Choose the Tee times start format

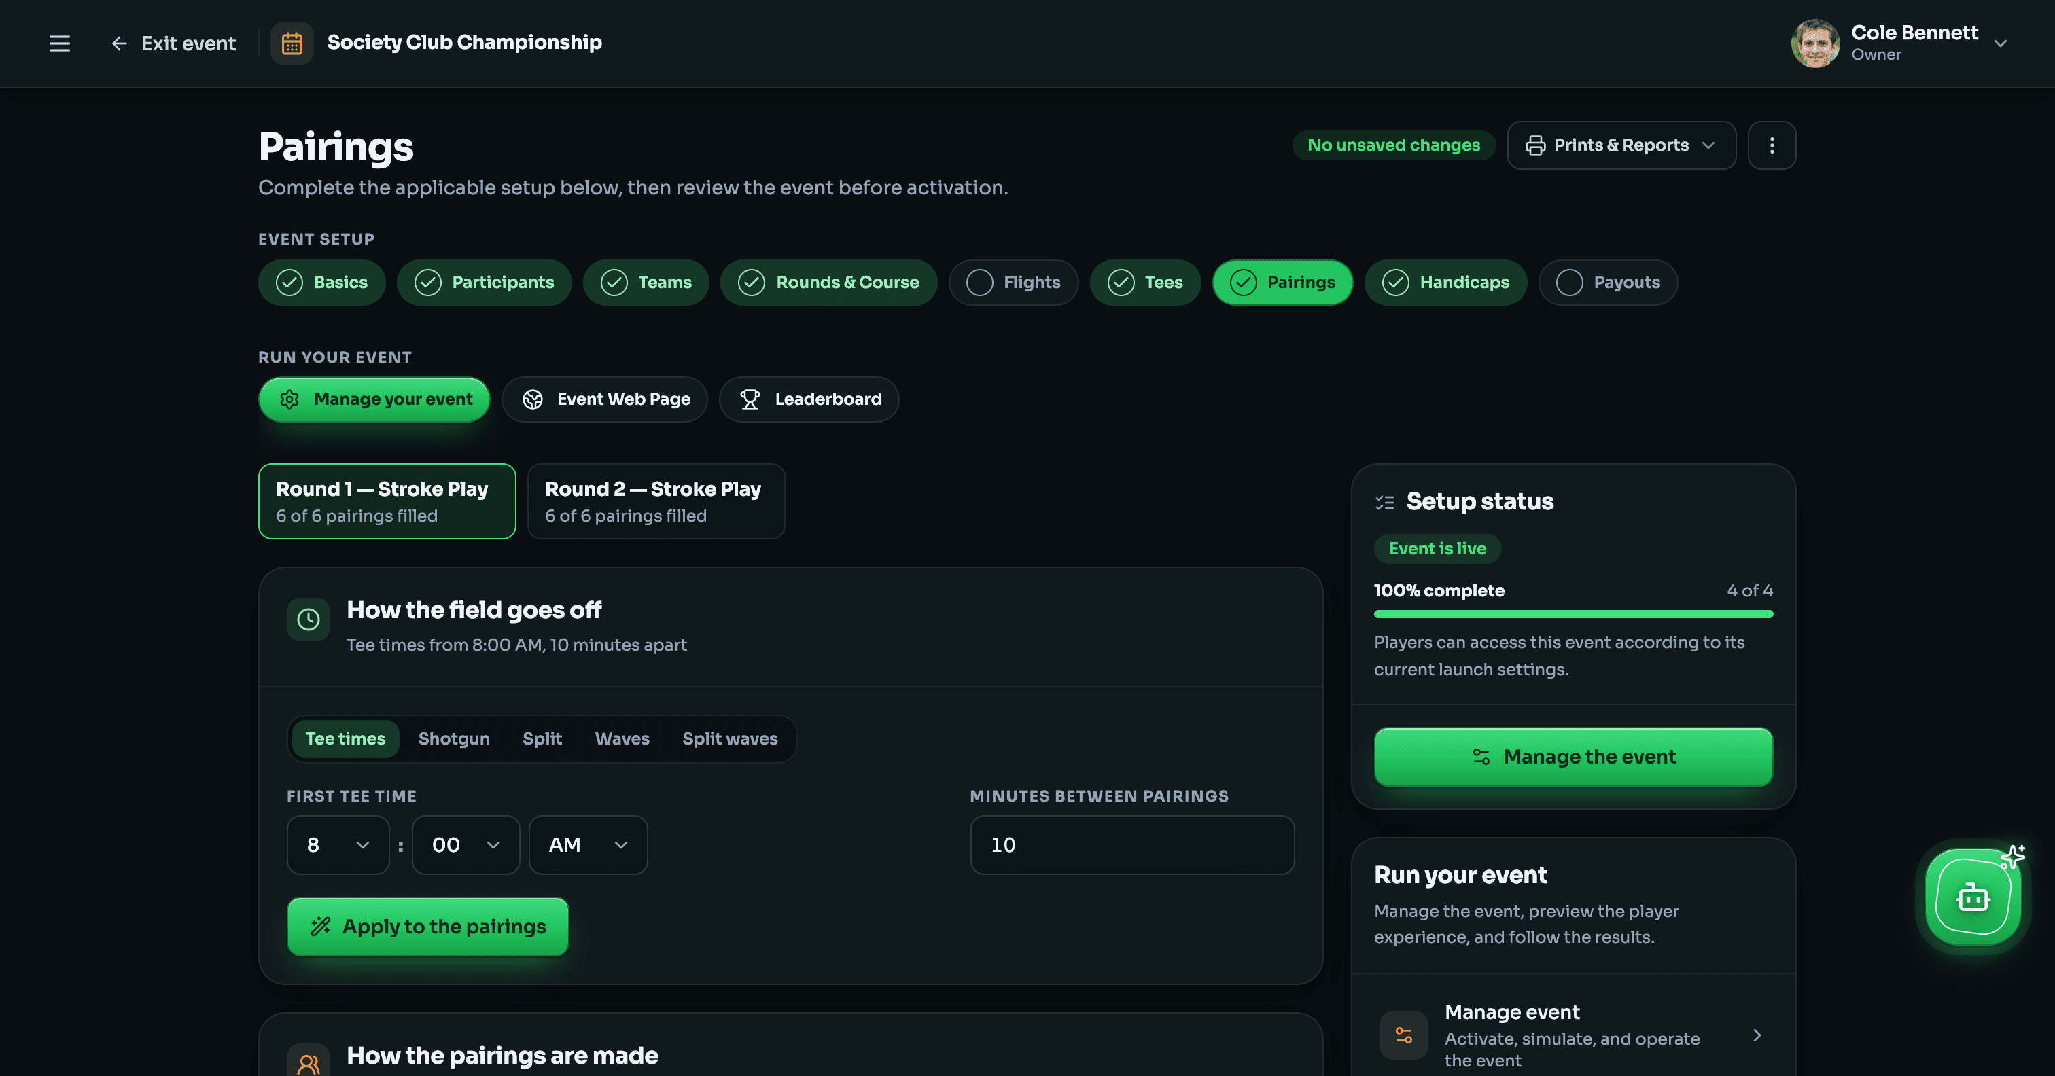click(x=345, y=738)
